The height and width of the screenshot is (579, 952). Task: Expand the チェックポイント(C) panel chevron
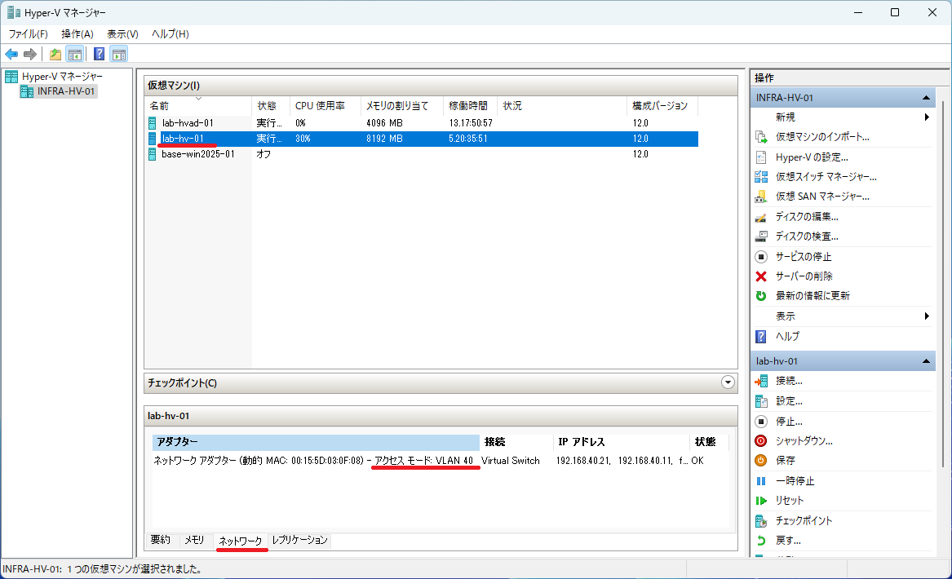(728, 382)
